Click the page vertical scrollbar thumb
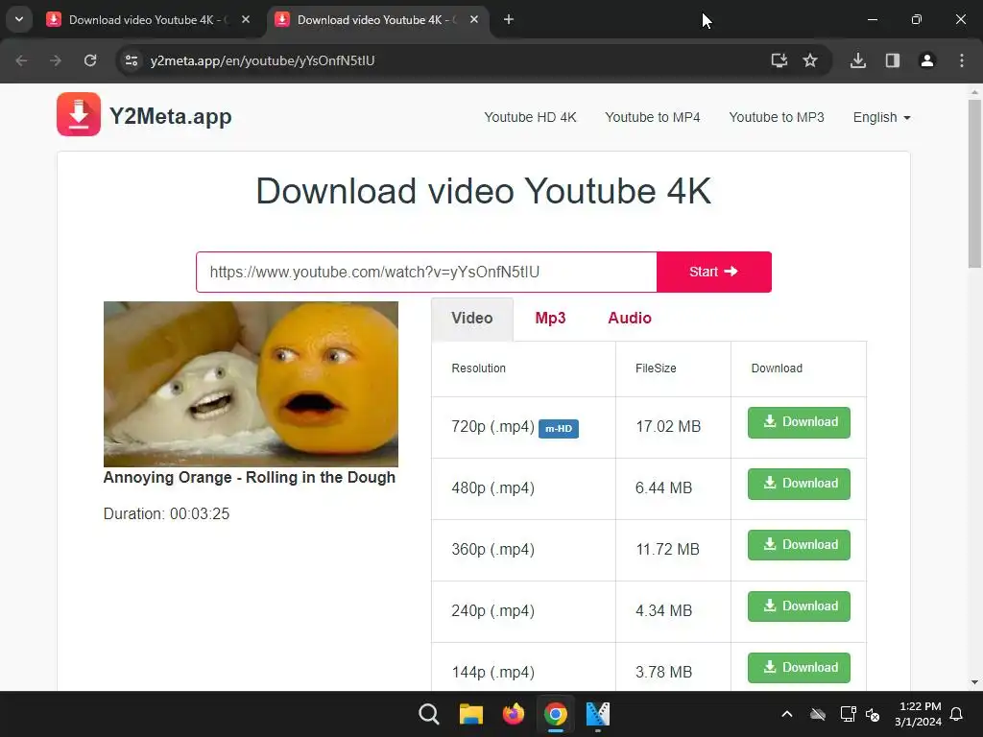The height and width of the screenshot is (737, 983). pos(974,183)
